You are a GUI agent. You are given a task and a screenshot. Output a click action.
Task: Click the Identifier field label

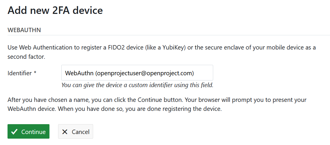click(x=19, y=73)
